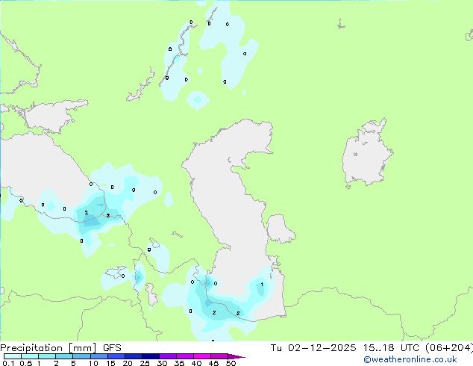
Task: Click the 'Tu 02-12-2025' forecast date text
Action: (313, 348)
